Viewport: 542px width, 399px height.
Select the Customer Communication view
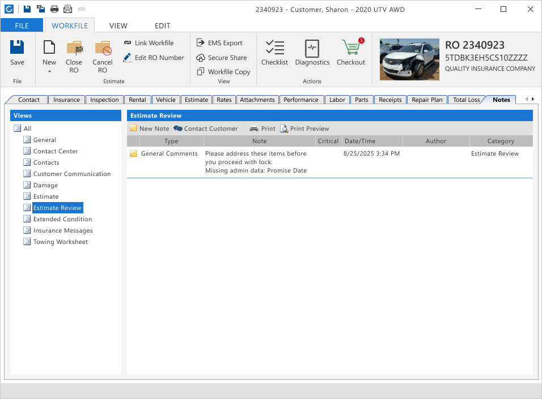coord(67,174)
